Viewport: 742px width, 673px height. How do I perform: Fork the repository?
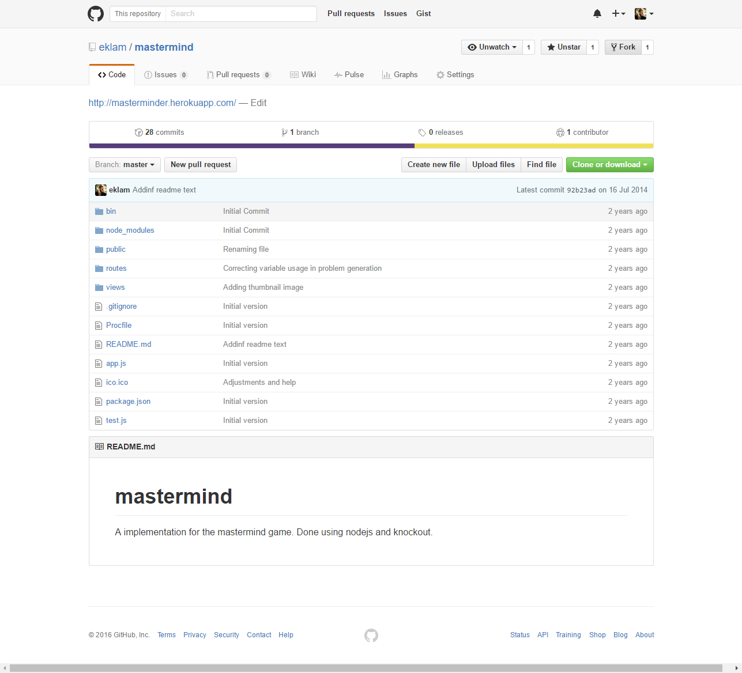tap(623, 47)
